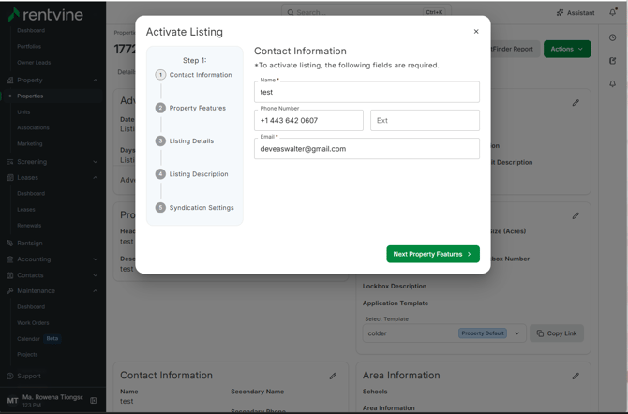
Task: Click the bell icon in right rail
Action: [612, 83]
